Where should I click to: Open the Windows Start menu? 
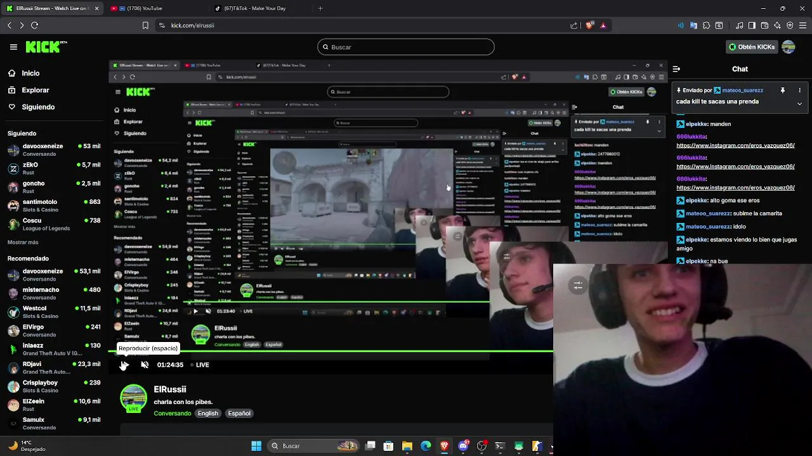[256, 446]
